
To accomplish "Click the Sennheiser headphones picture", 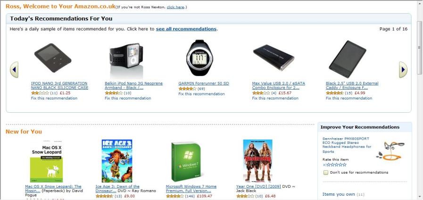I will coord(390,150).
